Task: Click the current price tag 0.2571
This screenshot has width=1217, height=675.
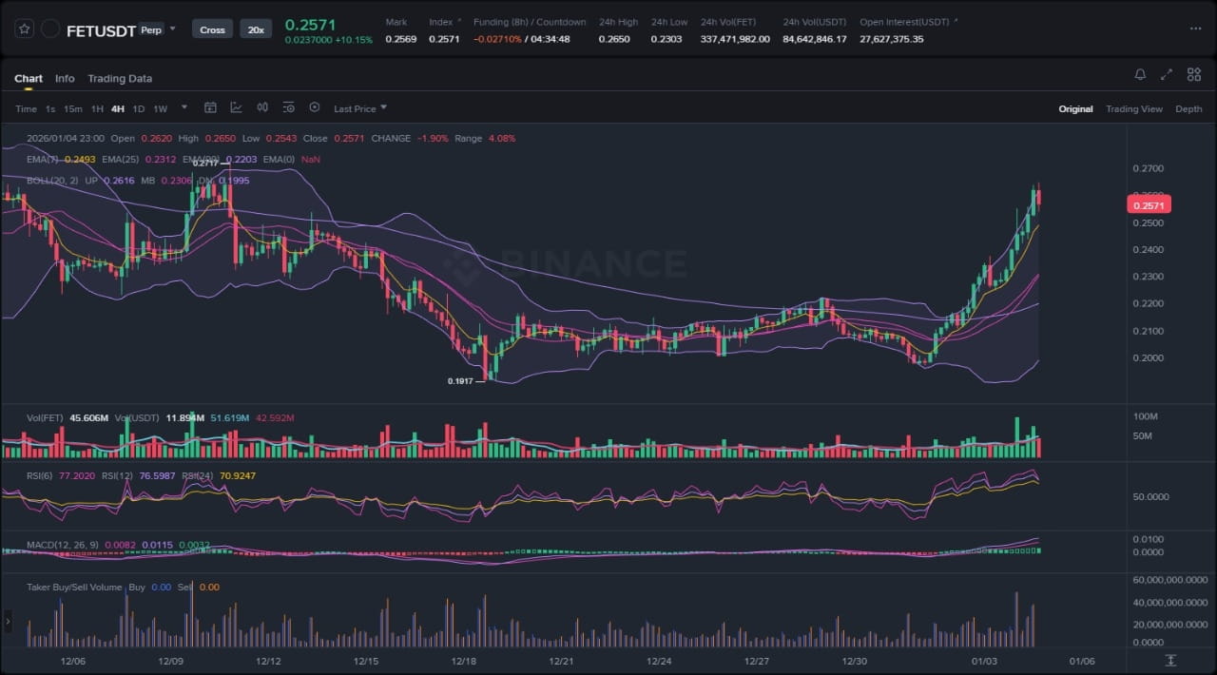Action: [x=1149, y=204]
